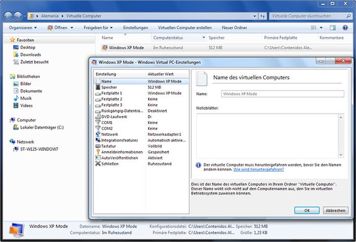Click the disabled Name input field

tap(283, 94)
